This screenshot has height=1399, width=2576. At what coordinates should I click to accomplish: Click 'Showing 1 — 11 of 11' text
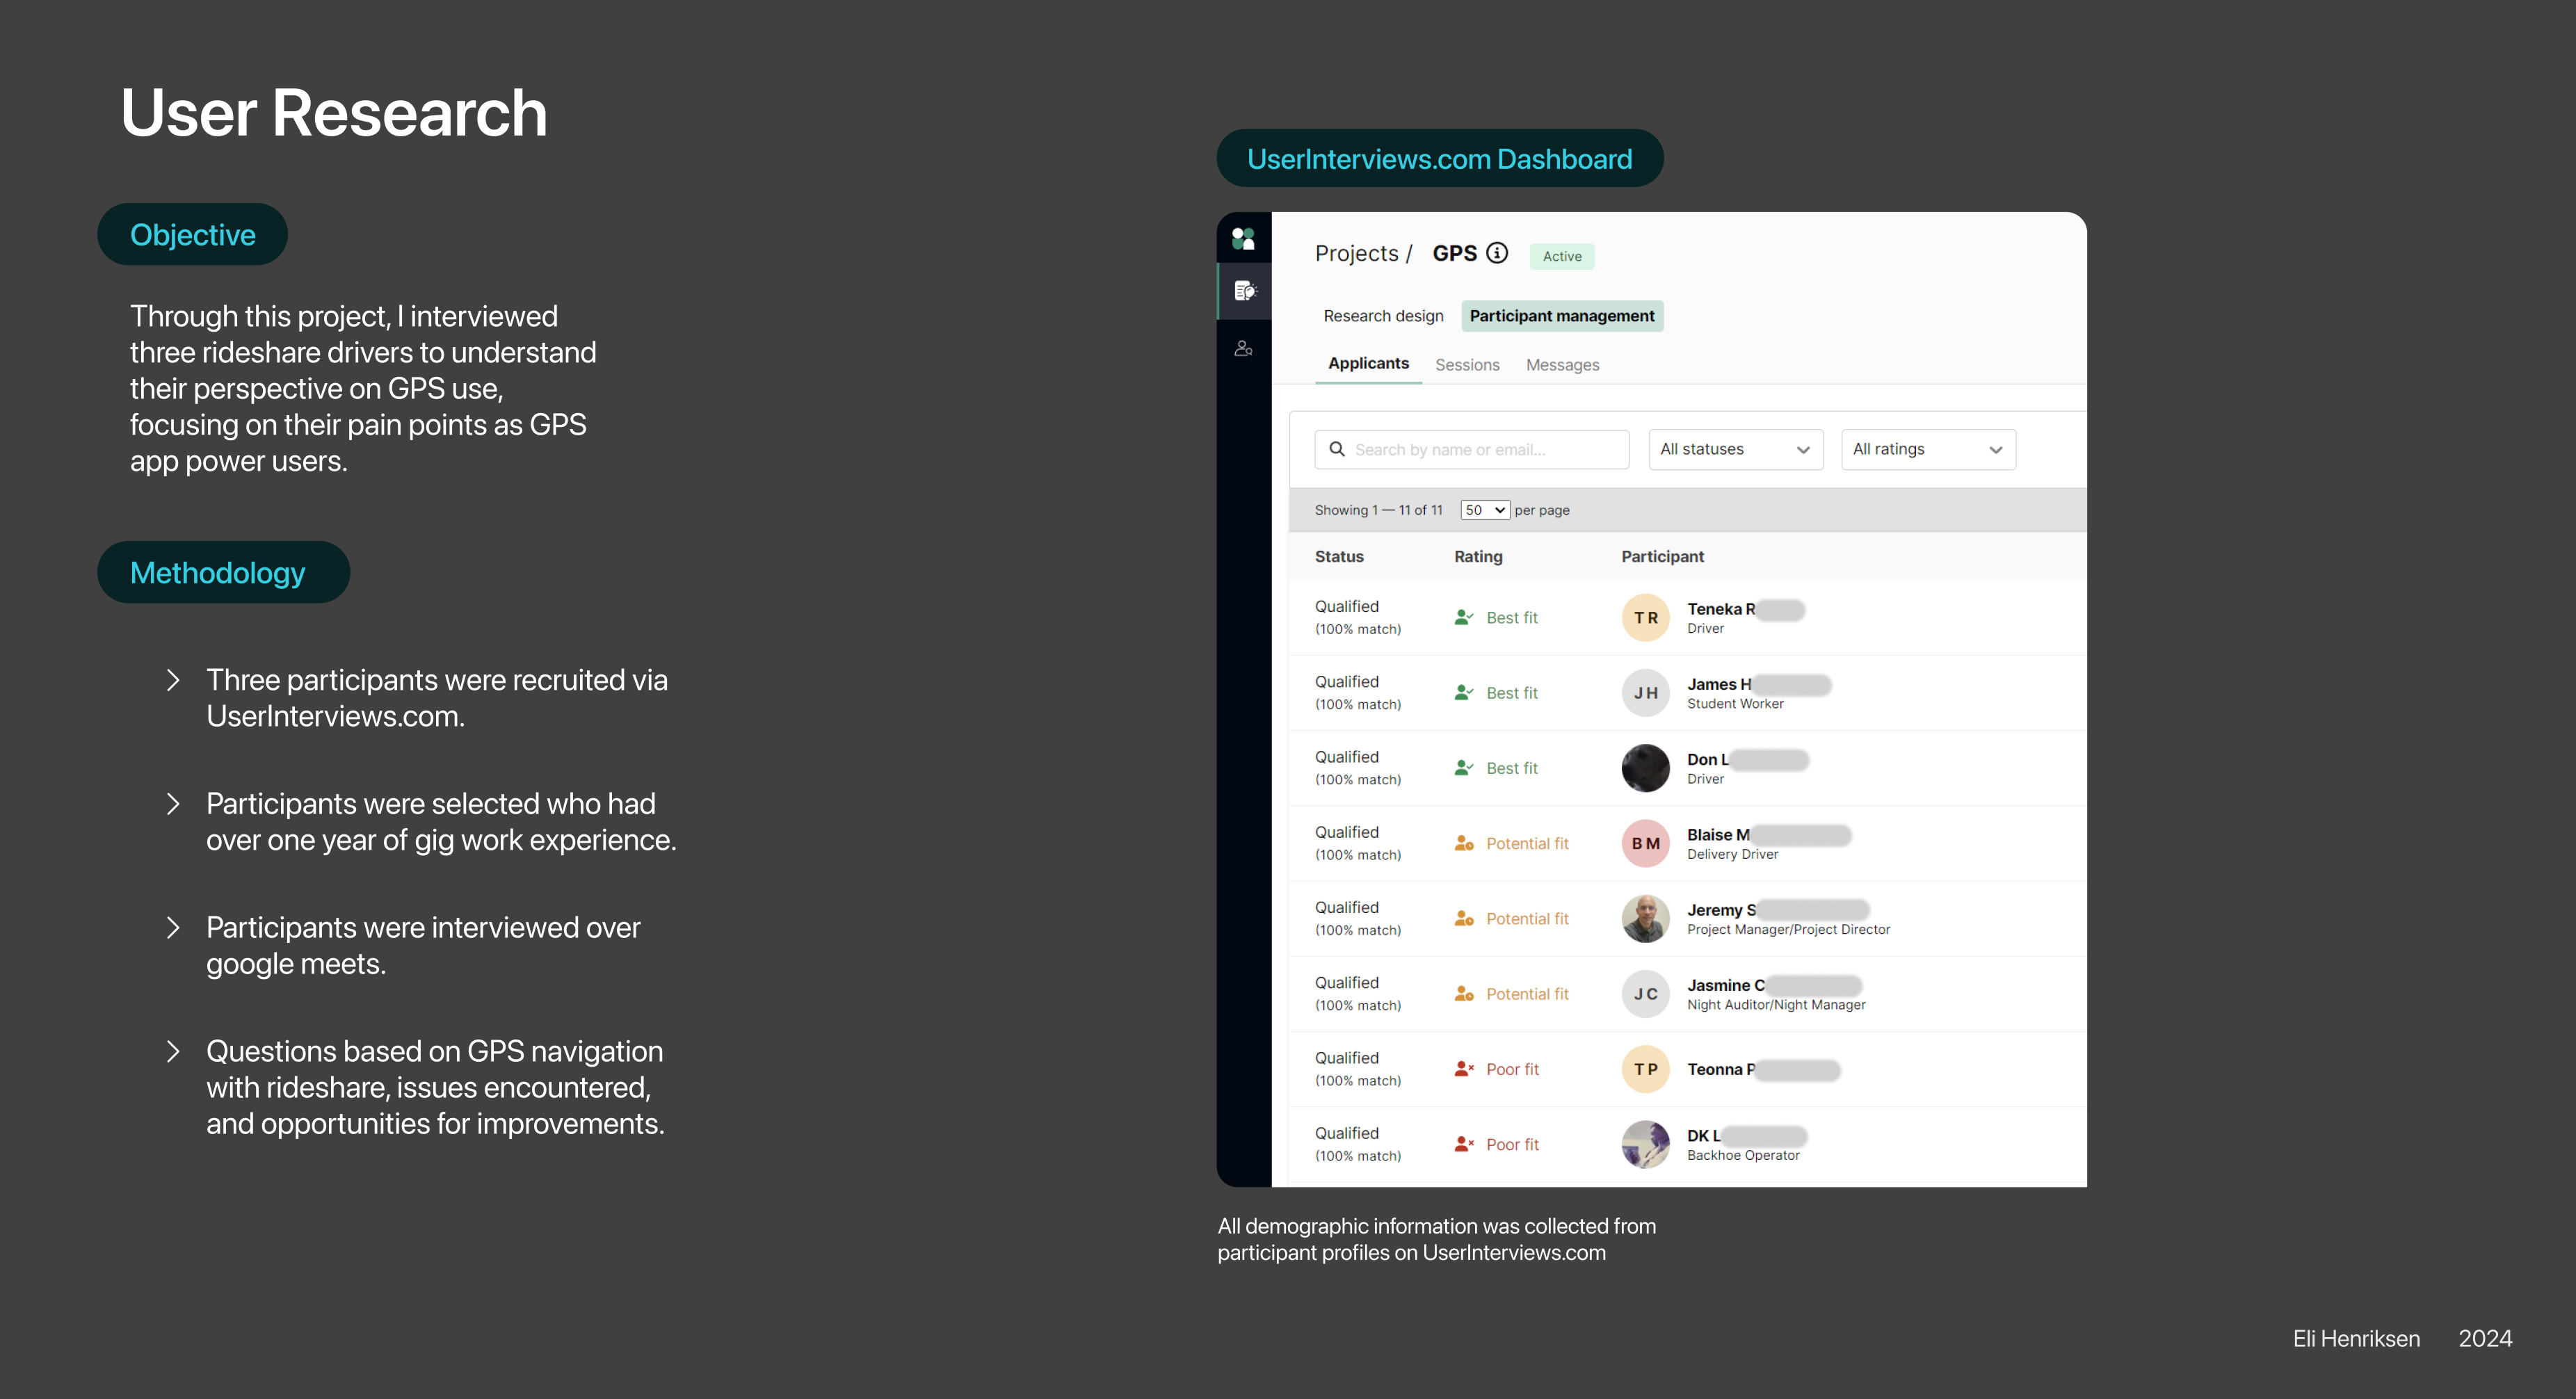(1378, 510)
